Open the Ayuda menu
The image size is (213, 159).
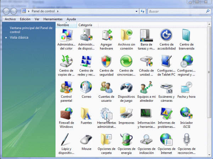click(x=71, y=19)
